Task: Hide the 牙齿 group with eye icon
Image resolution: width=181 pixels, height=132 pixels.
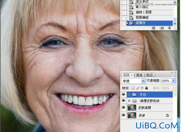Action: (x=124, y=95)
